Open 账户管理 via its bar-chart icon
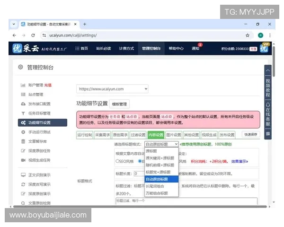This screenshot has height=227, width=284. pyautogui.click(x=23, y=85)
